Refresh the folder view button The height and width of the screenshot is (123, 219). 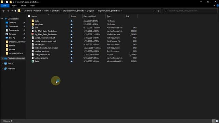coord(158,11)
